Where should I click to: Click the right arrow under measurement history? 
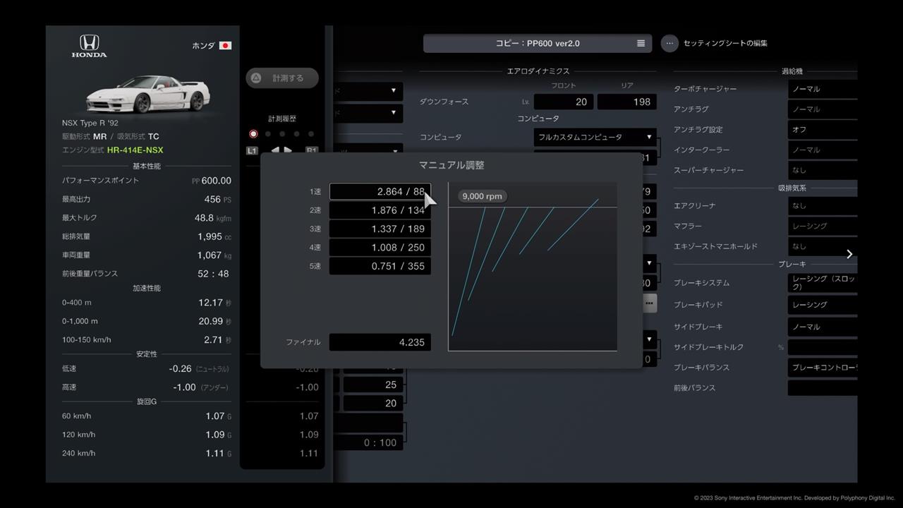pyautogui.click(x=288, y=150)
